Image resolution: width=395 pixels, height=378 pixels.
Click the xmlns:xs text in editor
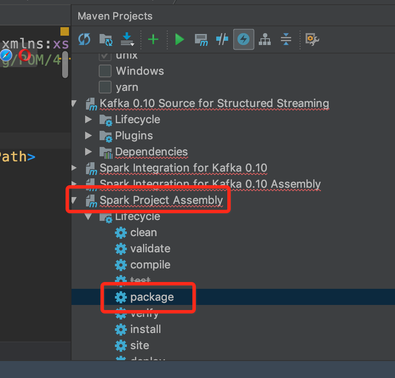point(35,44)
